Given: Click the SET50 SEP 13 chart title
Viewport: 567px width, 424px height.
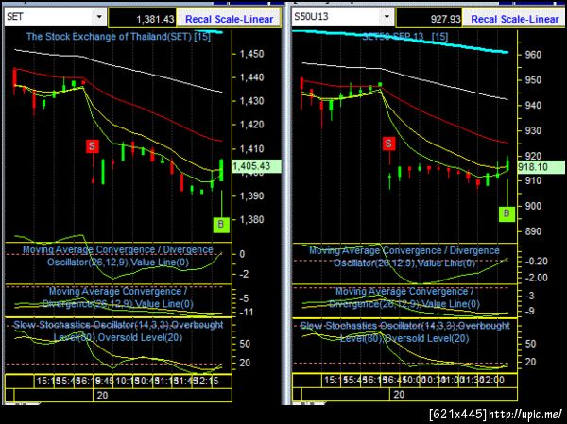Looking at the screenshot, I should click(405, 37).
